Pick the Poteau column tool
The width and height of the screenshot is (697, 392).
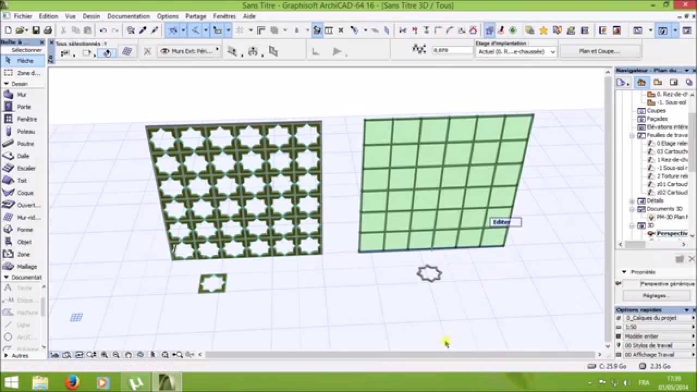click(x=22, y=131)
